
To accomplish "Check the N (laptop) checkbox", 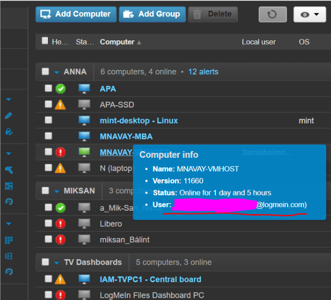I will tap(48, 168).
